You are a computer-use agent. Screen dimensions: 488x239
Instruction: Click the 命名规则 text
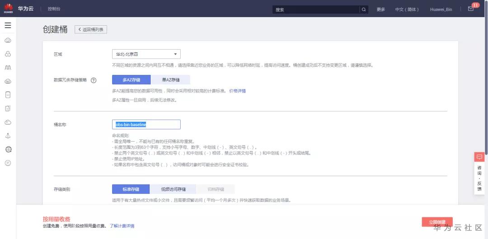(121, 136)
